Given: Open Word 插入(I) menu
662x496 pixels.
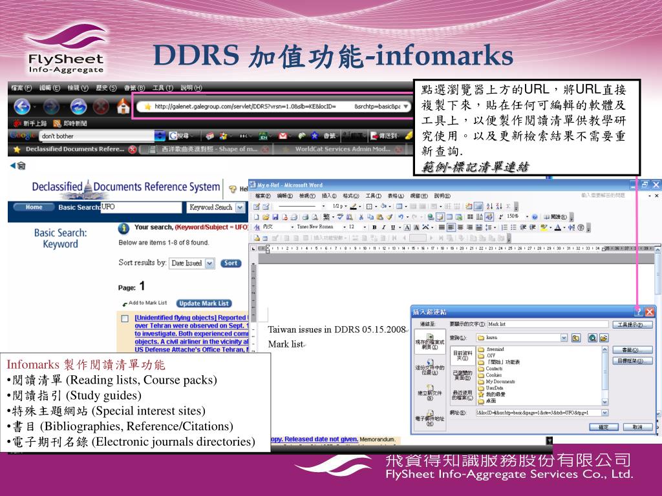Looking at the screenshot, I should click(x=329, y=196).
